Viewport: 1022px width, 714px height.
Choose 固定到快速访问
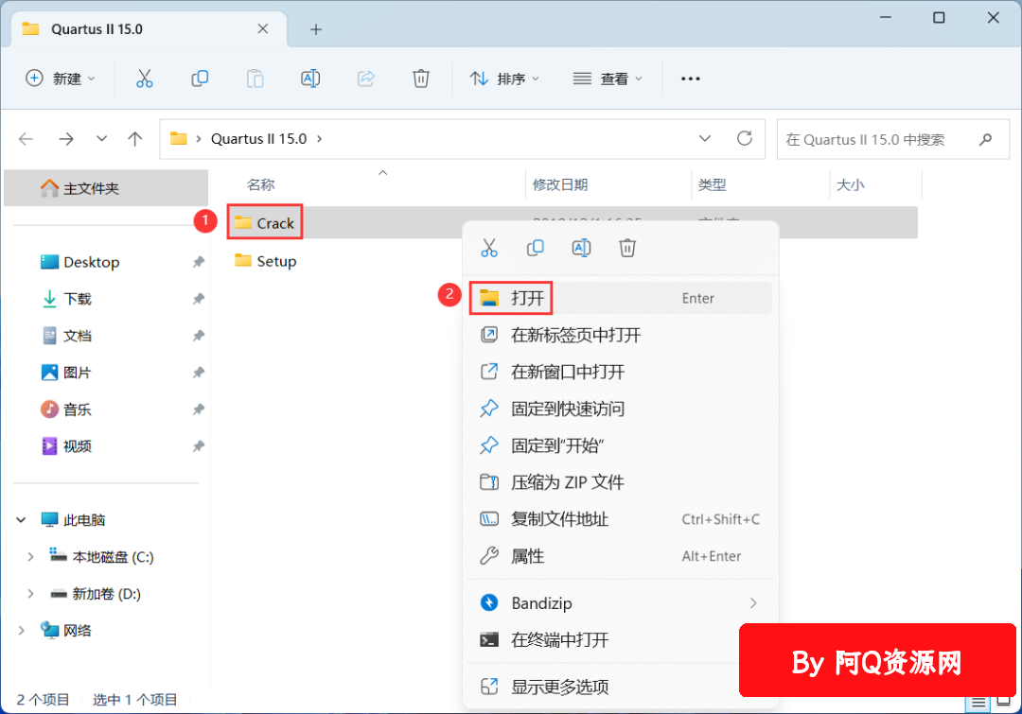pyautogui.click(x=621, y=409)
